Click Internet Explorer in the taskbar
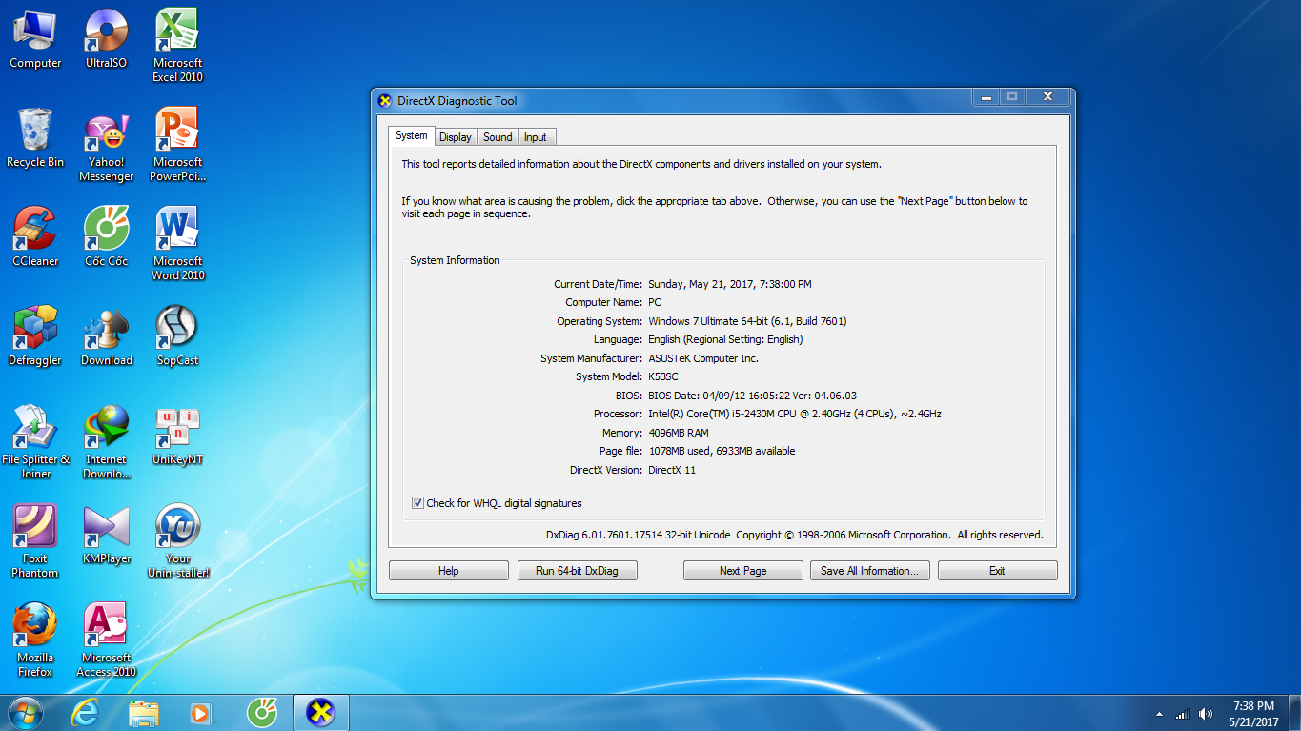1301x731 pixels. tap(85, 712)
